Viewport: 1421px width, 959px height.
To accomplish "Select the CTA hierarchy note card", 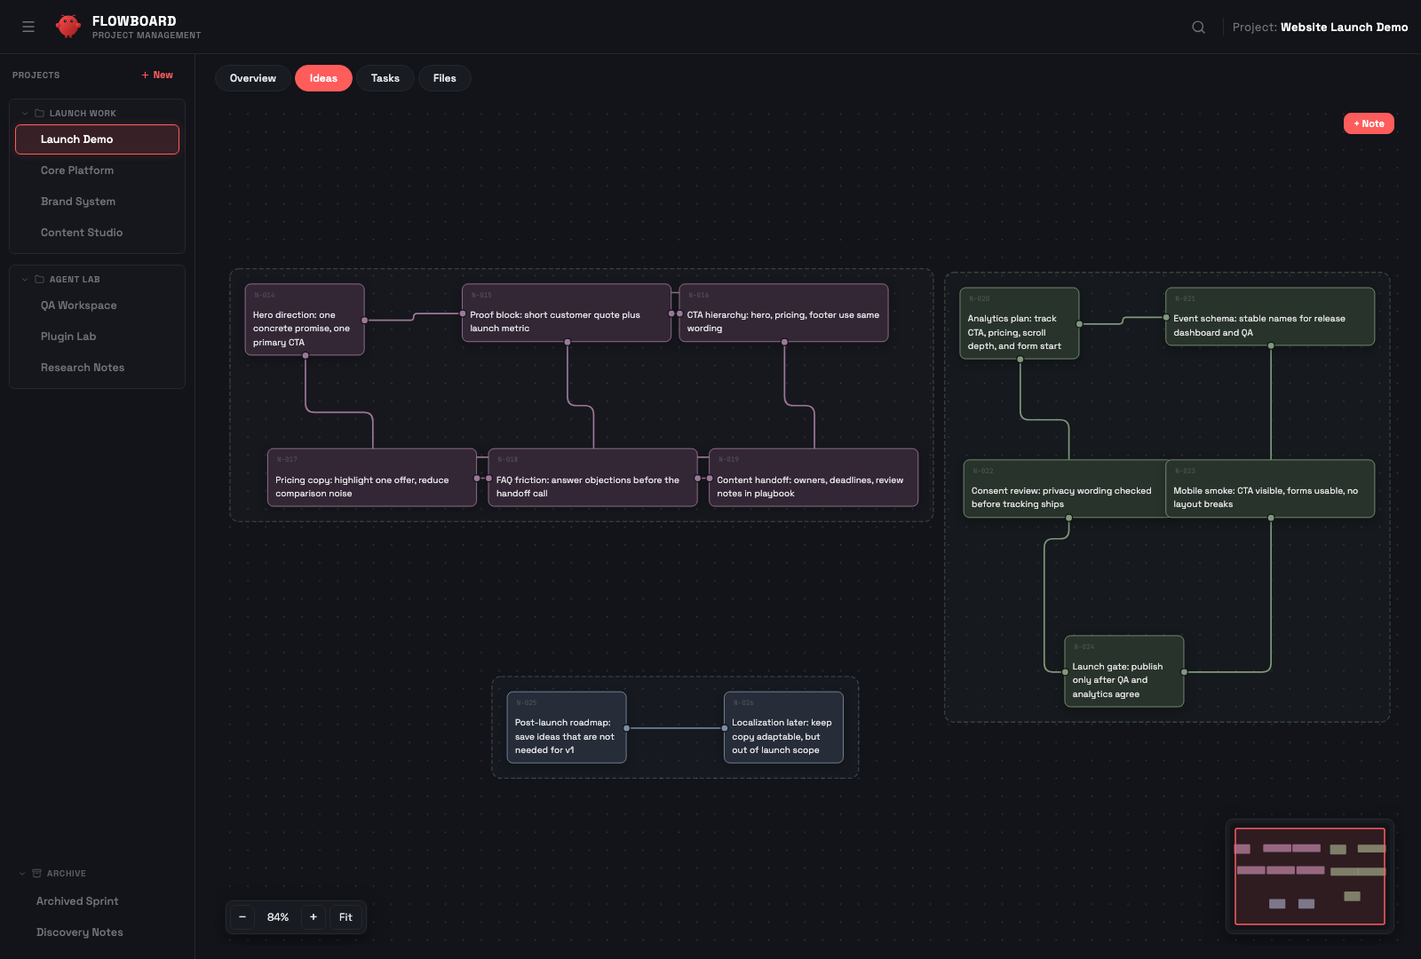I will pyautogui.click(x=783, y=313).
